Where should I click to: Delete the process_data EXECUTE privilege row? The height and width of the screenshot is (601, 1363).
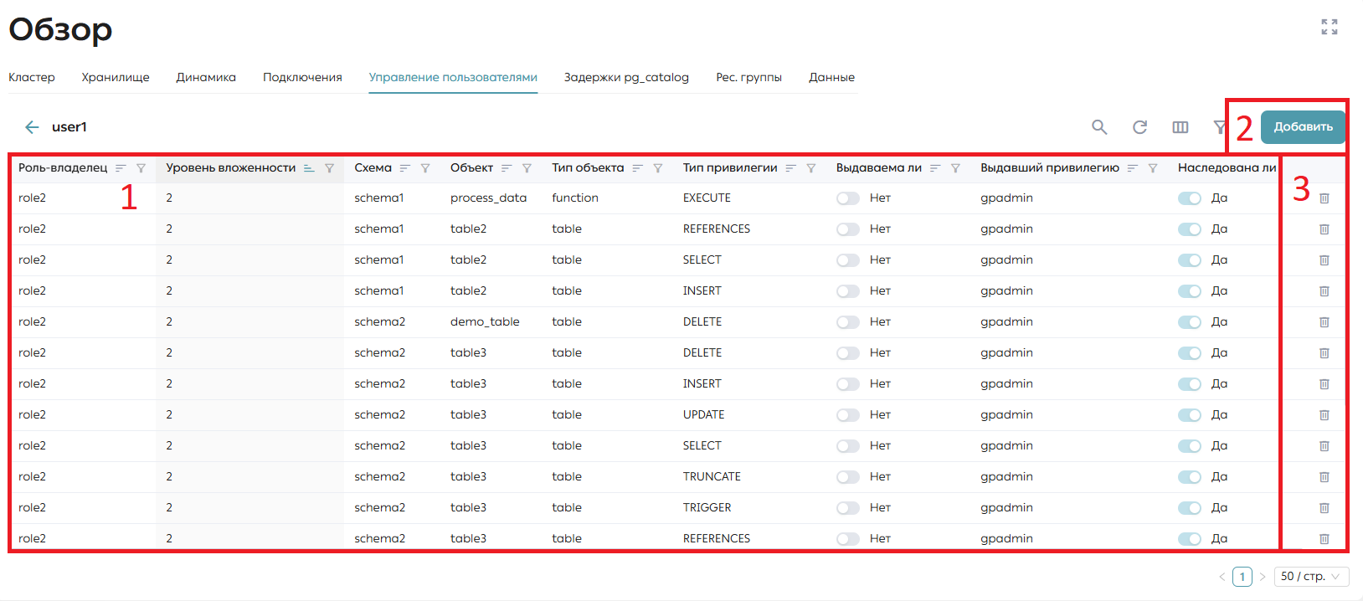pos(1324,198)
